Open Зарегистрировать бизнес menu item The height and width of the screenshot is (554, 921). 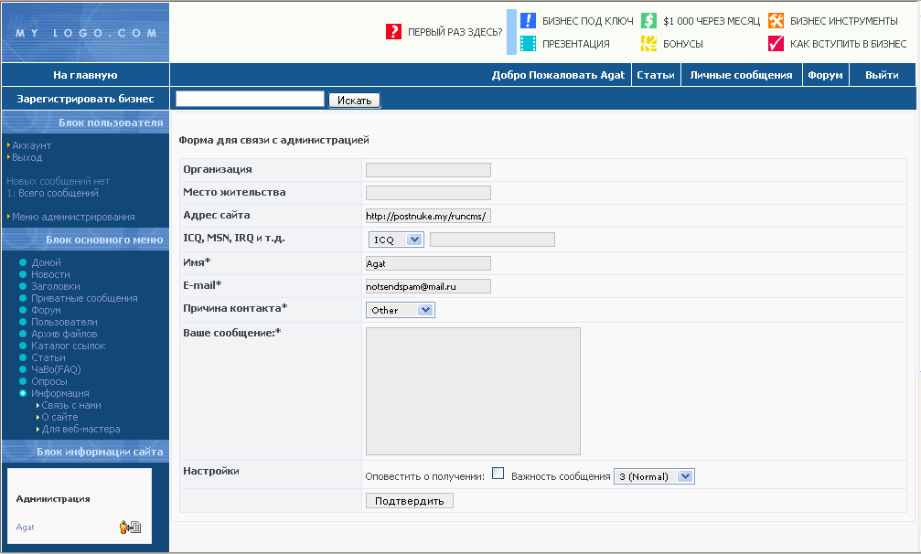[85, 99]
